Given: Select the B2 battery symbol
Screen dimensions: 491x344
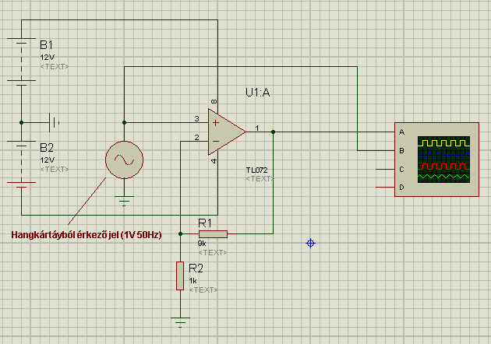Looking at the screenshot, I should point(21,162).
